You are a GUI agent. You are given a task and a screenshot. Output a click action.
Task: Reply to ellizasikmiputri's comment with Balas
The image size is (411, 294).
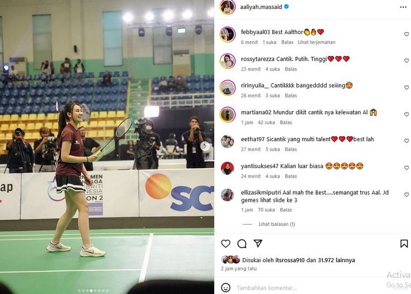(286, 210)
